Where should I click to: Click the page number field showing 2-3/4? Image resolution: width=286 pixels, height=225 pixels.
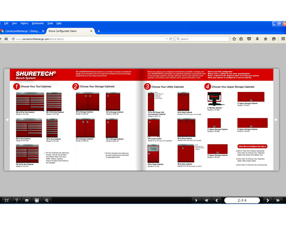[242, 200]
